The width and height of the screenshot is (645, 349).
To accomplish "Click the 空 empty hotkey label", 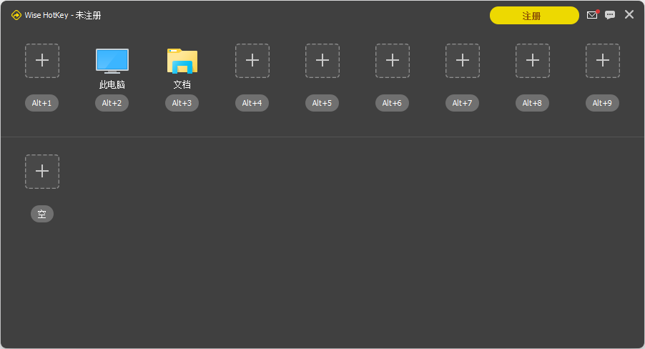I will (x=42, y=214).
